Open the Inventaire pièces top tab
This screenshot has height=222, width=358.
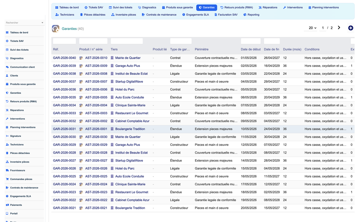click(x=124, y=15)
